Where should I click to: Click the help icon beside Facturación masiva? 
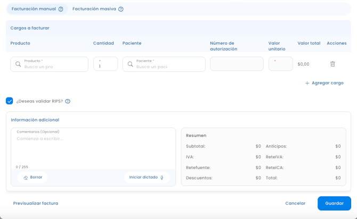click(x=121, y=9)
